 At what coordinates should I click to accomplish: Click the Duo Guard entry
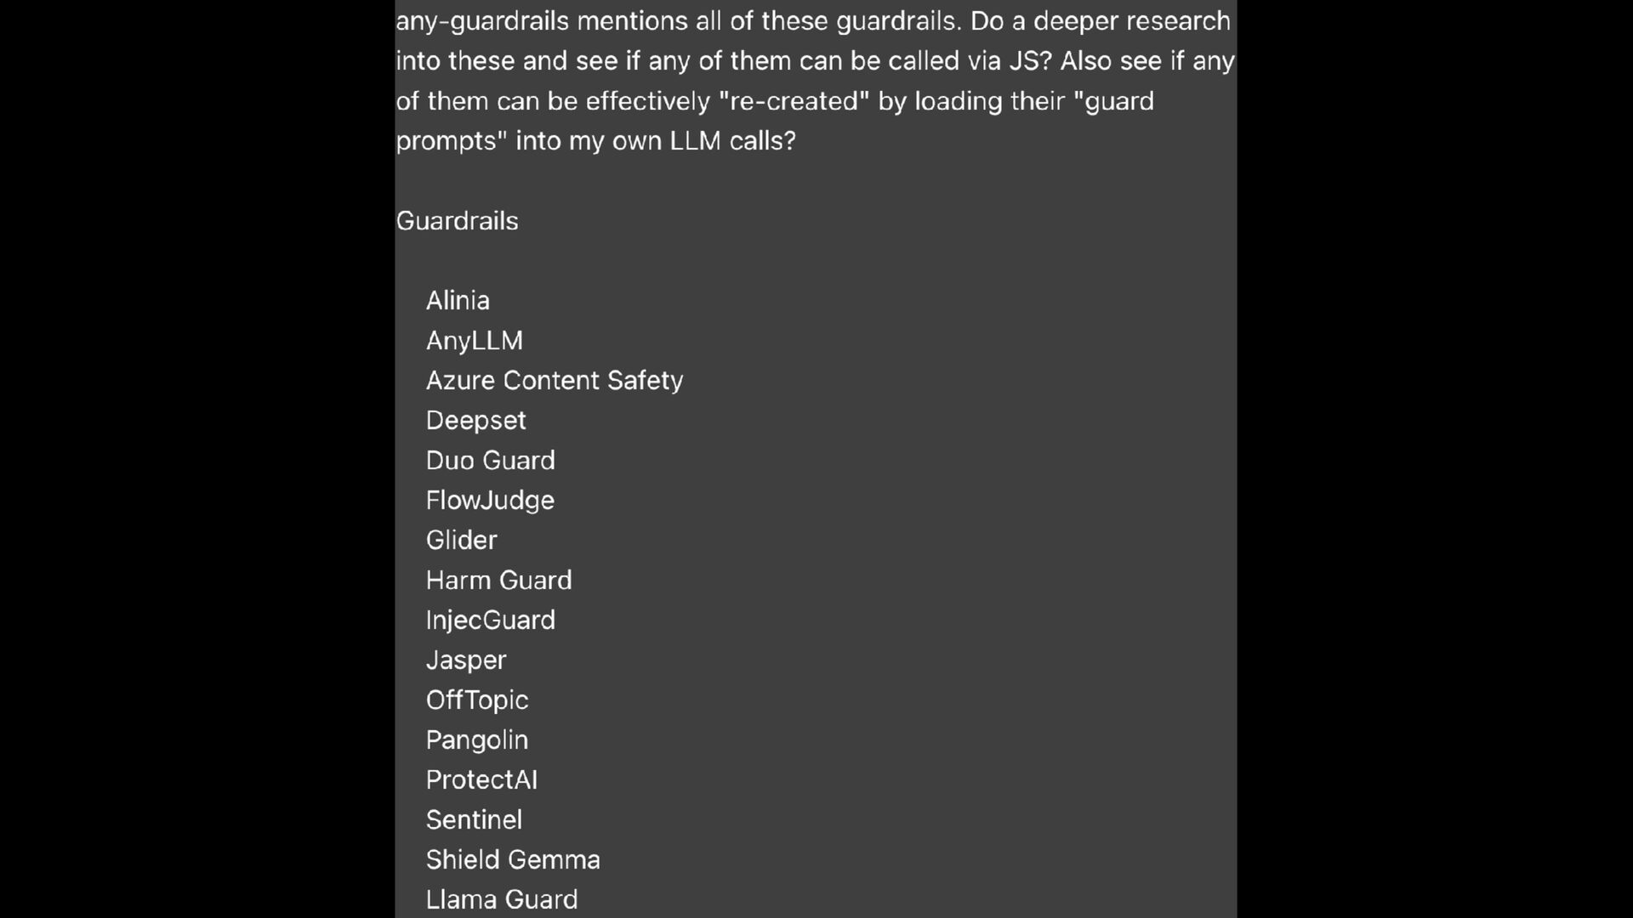pos(490,461)
